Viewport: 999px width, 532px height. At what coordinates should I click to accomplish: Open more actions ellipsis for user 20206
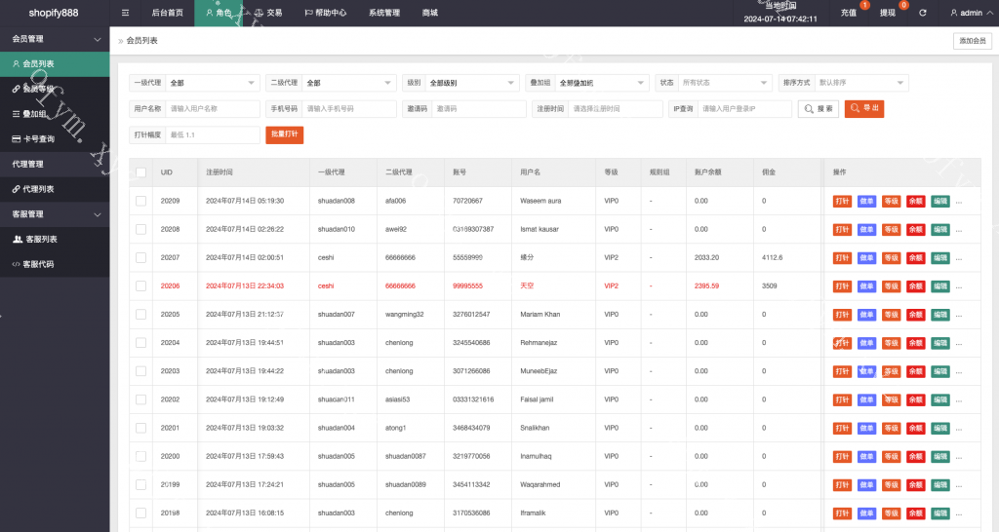[959, 287]
